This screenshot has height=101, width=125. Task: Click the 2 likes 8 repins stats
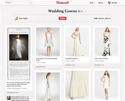click(99, 61)
